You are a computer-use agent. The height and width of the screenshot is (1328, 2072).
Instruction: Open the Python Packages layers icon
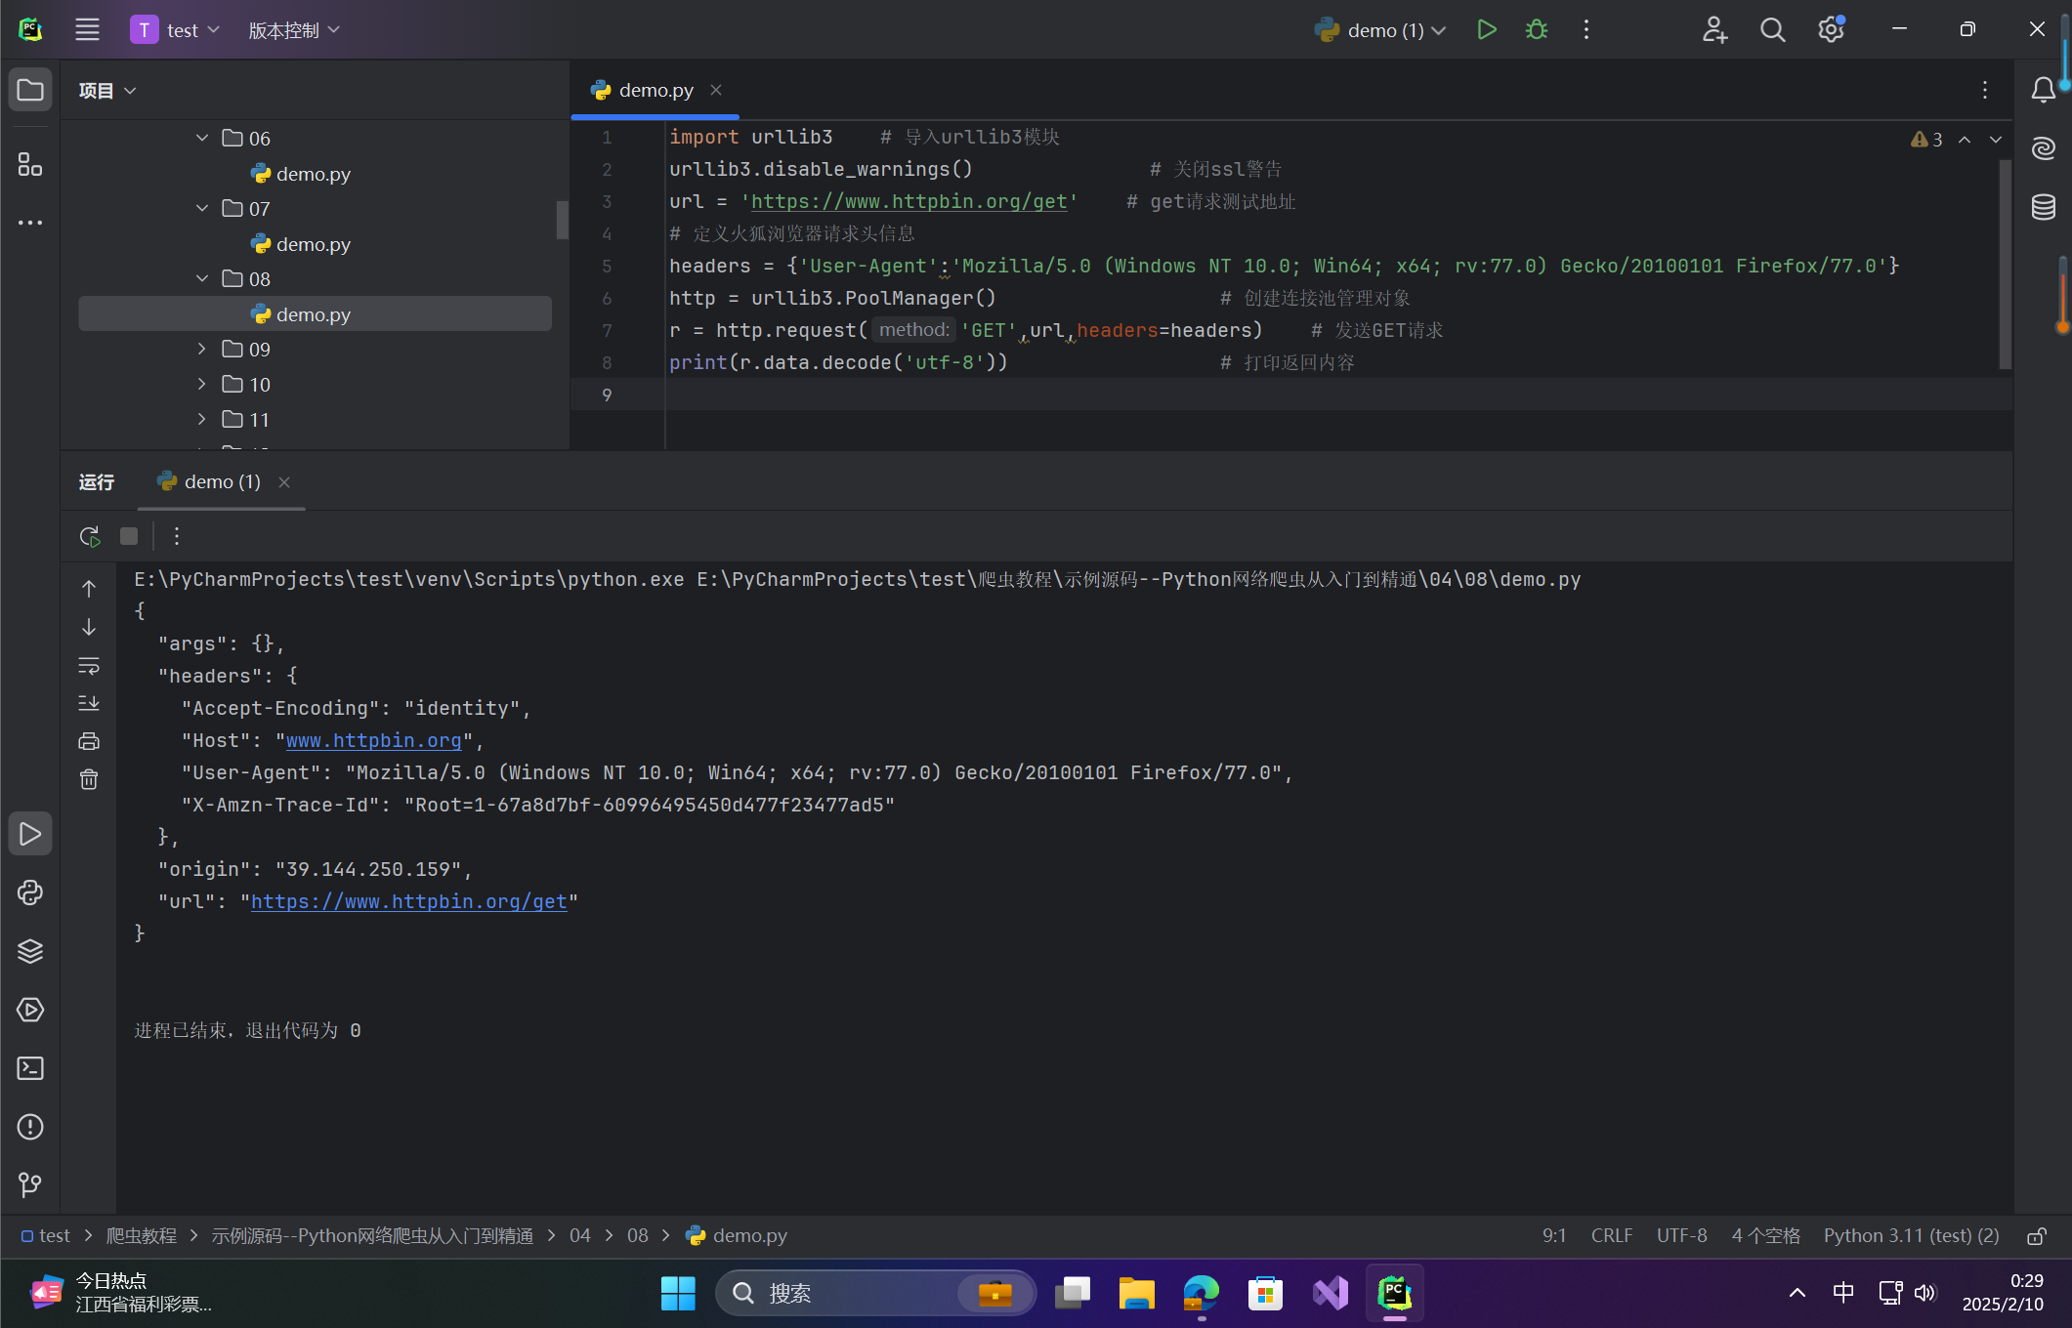30,951
